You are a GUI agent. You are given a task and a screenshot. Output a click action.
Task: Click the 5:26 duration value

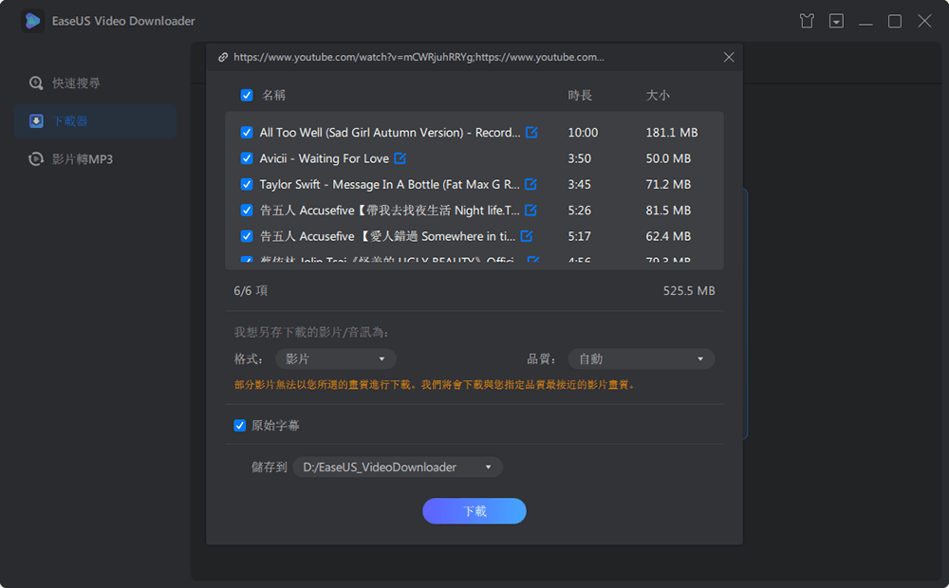[x=579, y=210]
